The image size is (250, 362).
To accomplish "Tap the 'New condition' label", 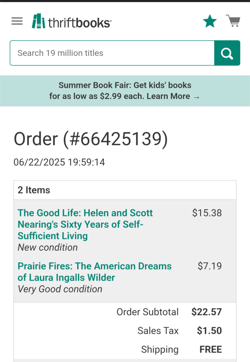I will [x=48, y=247].
